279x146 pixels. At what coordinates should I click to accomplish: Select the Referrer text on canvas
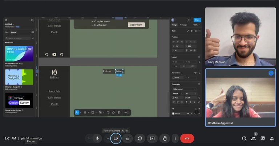[x=107, y=71]
